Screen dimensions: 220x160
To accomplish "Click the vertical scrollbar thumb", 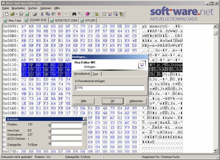I will click(216, 33).
